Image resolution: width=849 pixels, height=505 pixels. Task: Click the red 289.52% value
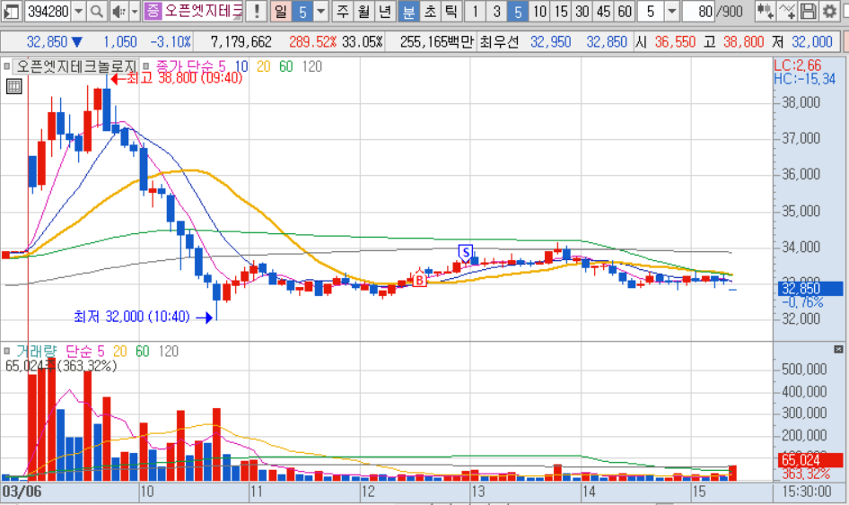[x=312, y=41]
